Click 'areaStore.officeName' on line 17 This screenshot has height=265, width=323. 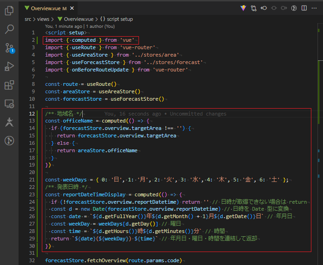pos(107,151)
